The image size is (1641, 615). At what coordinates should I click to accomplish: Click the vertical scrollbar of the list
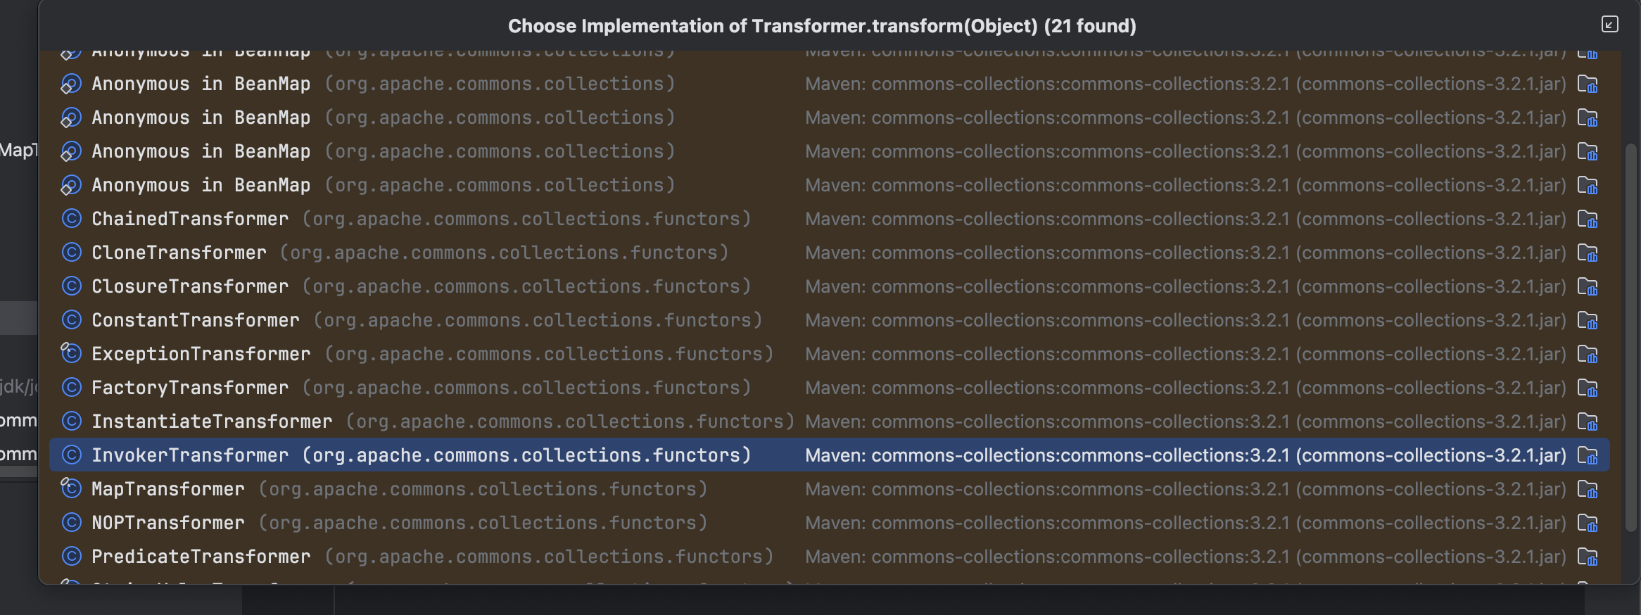click(1630, 338)
